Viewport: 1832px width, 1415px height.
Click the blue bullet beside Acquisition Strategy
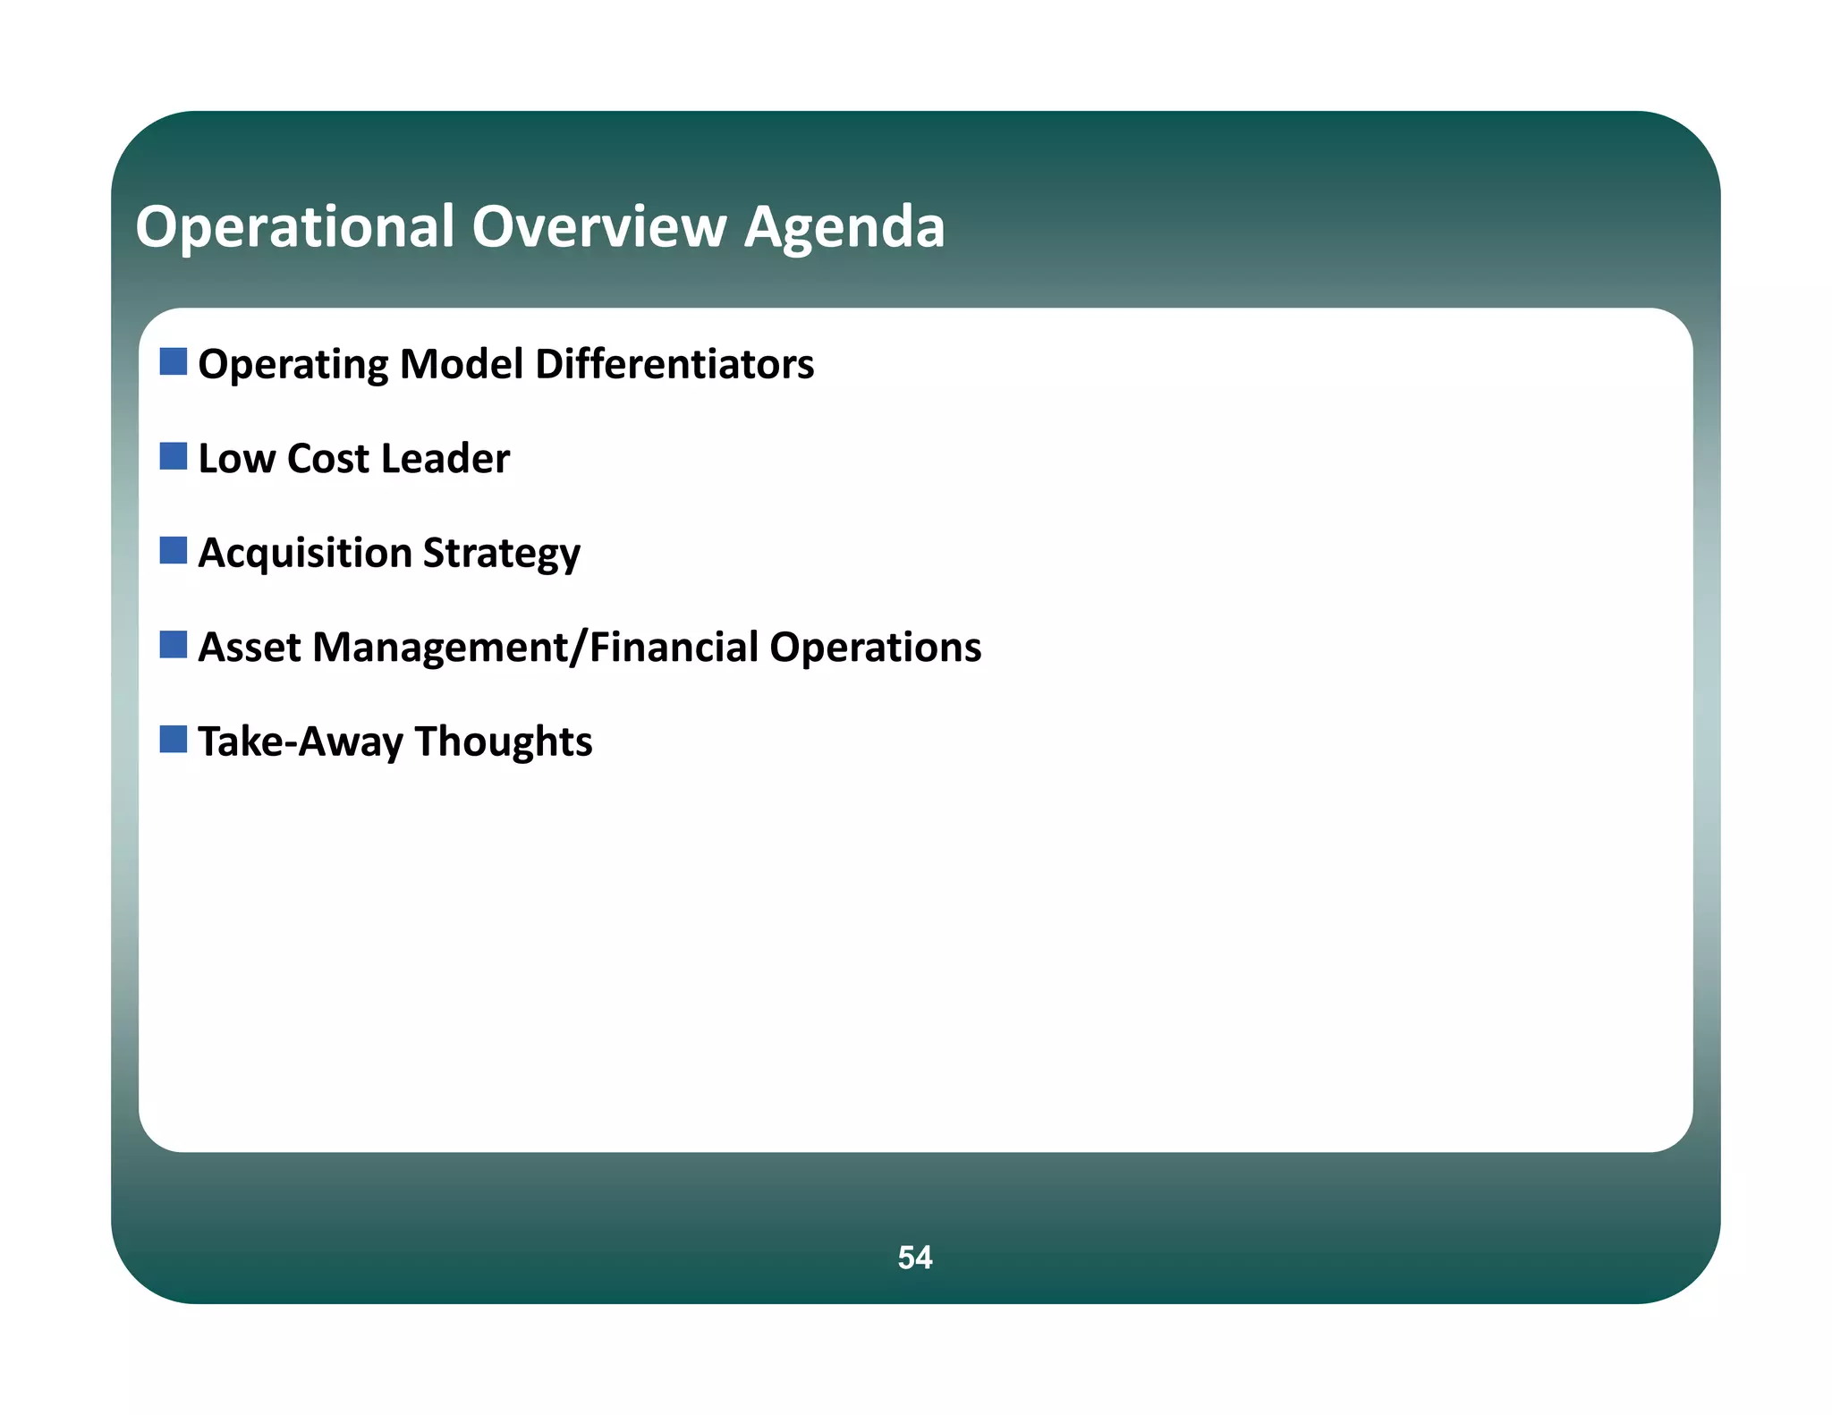(173, 550)
